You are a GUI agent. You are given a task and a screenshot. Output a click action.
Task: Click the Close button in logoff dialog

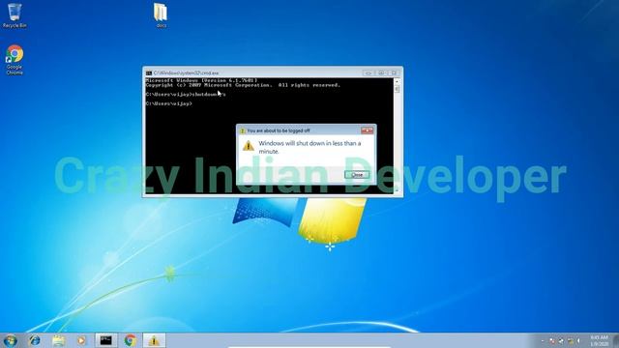357,174
